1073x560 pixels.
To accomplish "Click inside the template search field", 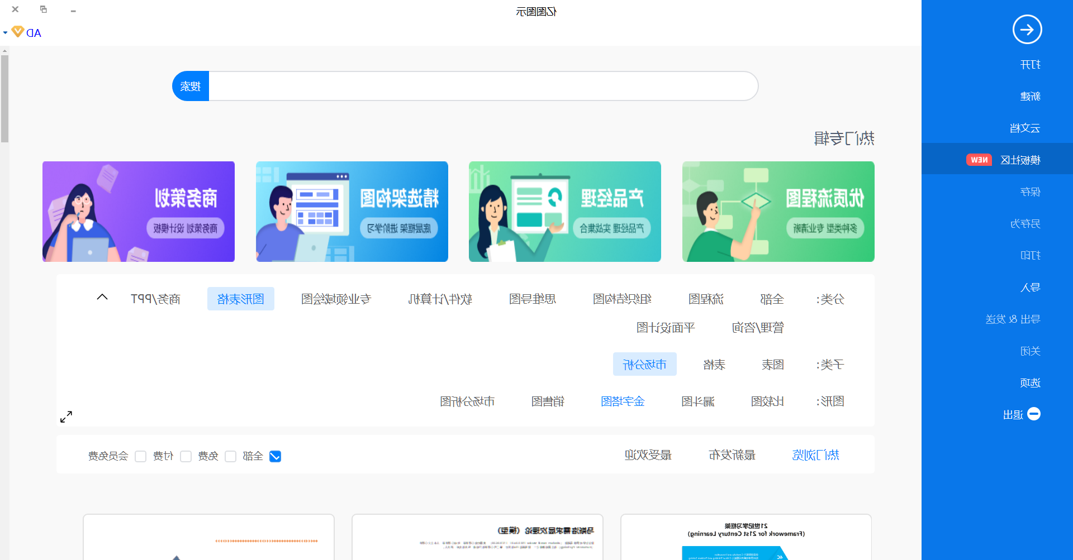I will (x=483, y=87).
